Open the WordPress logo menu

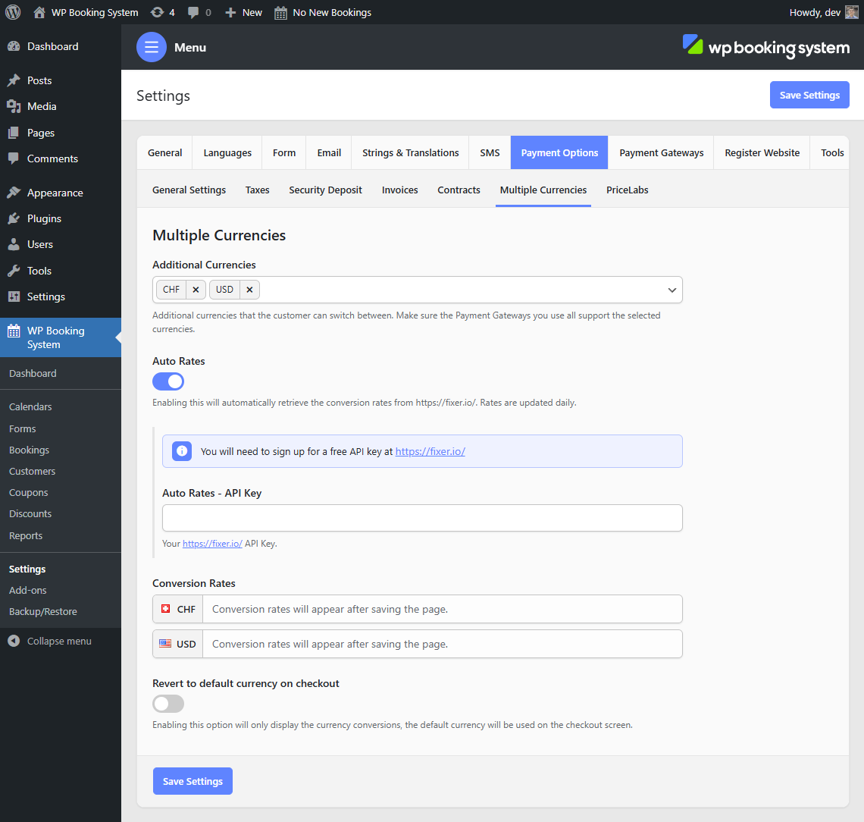(13, 12)
